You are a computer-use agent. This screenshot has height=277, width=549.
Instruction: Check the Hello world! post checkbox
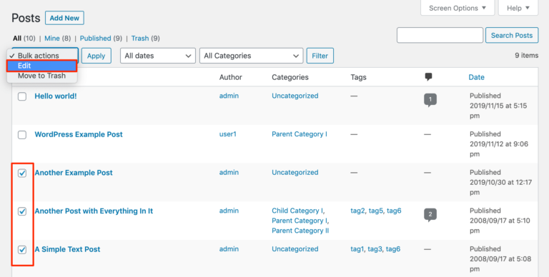[22, 96]
